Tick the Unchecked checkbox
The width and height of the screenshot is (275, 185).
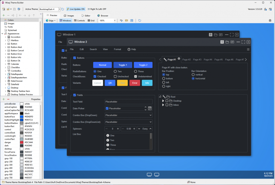(x=115, y=76)
